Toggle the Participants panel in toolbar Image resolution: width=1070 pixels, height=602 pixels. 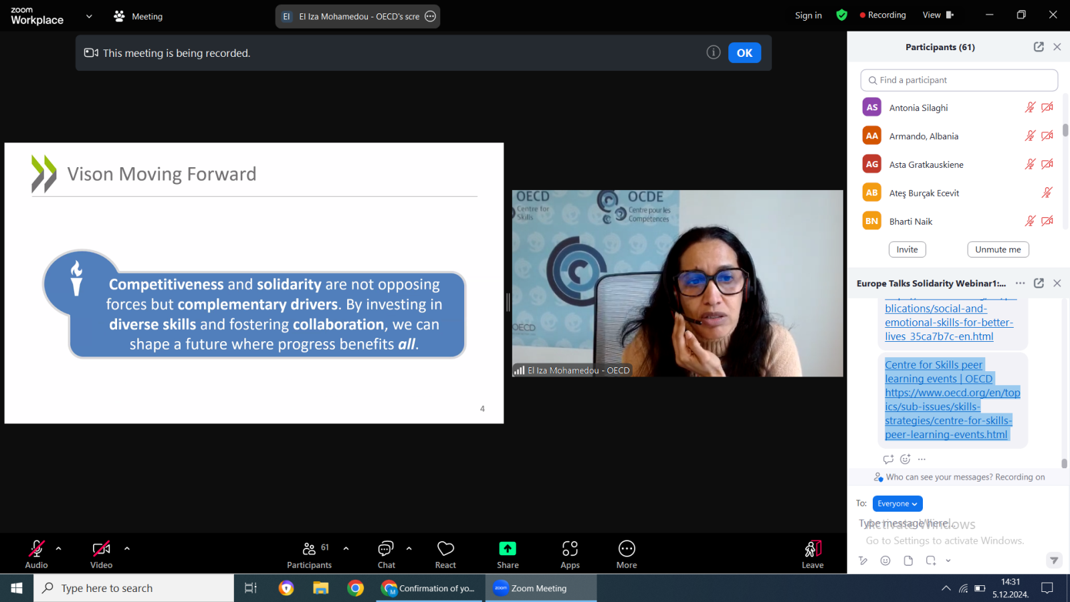pyautogui.click(x=310, y=555)
